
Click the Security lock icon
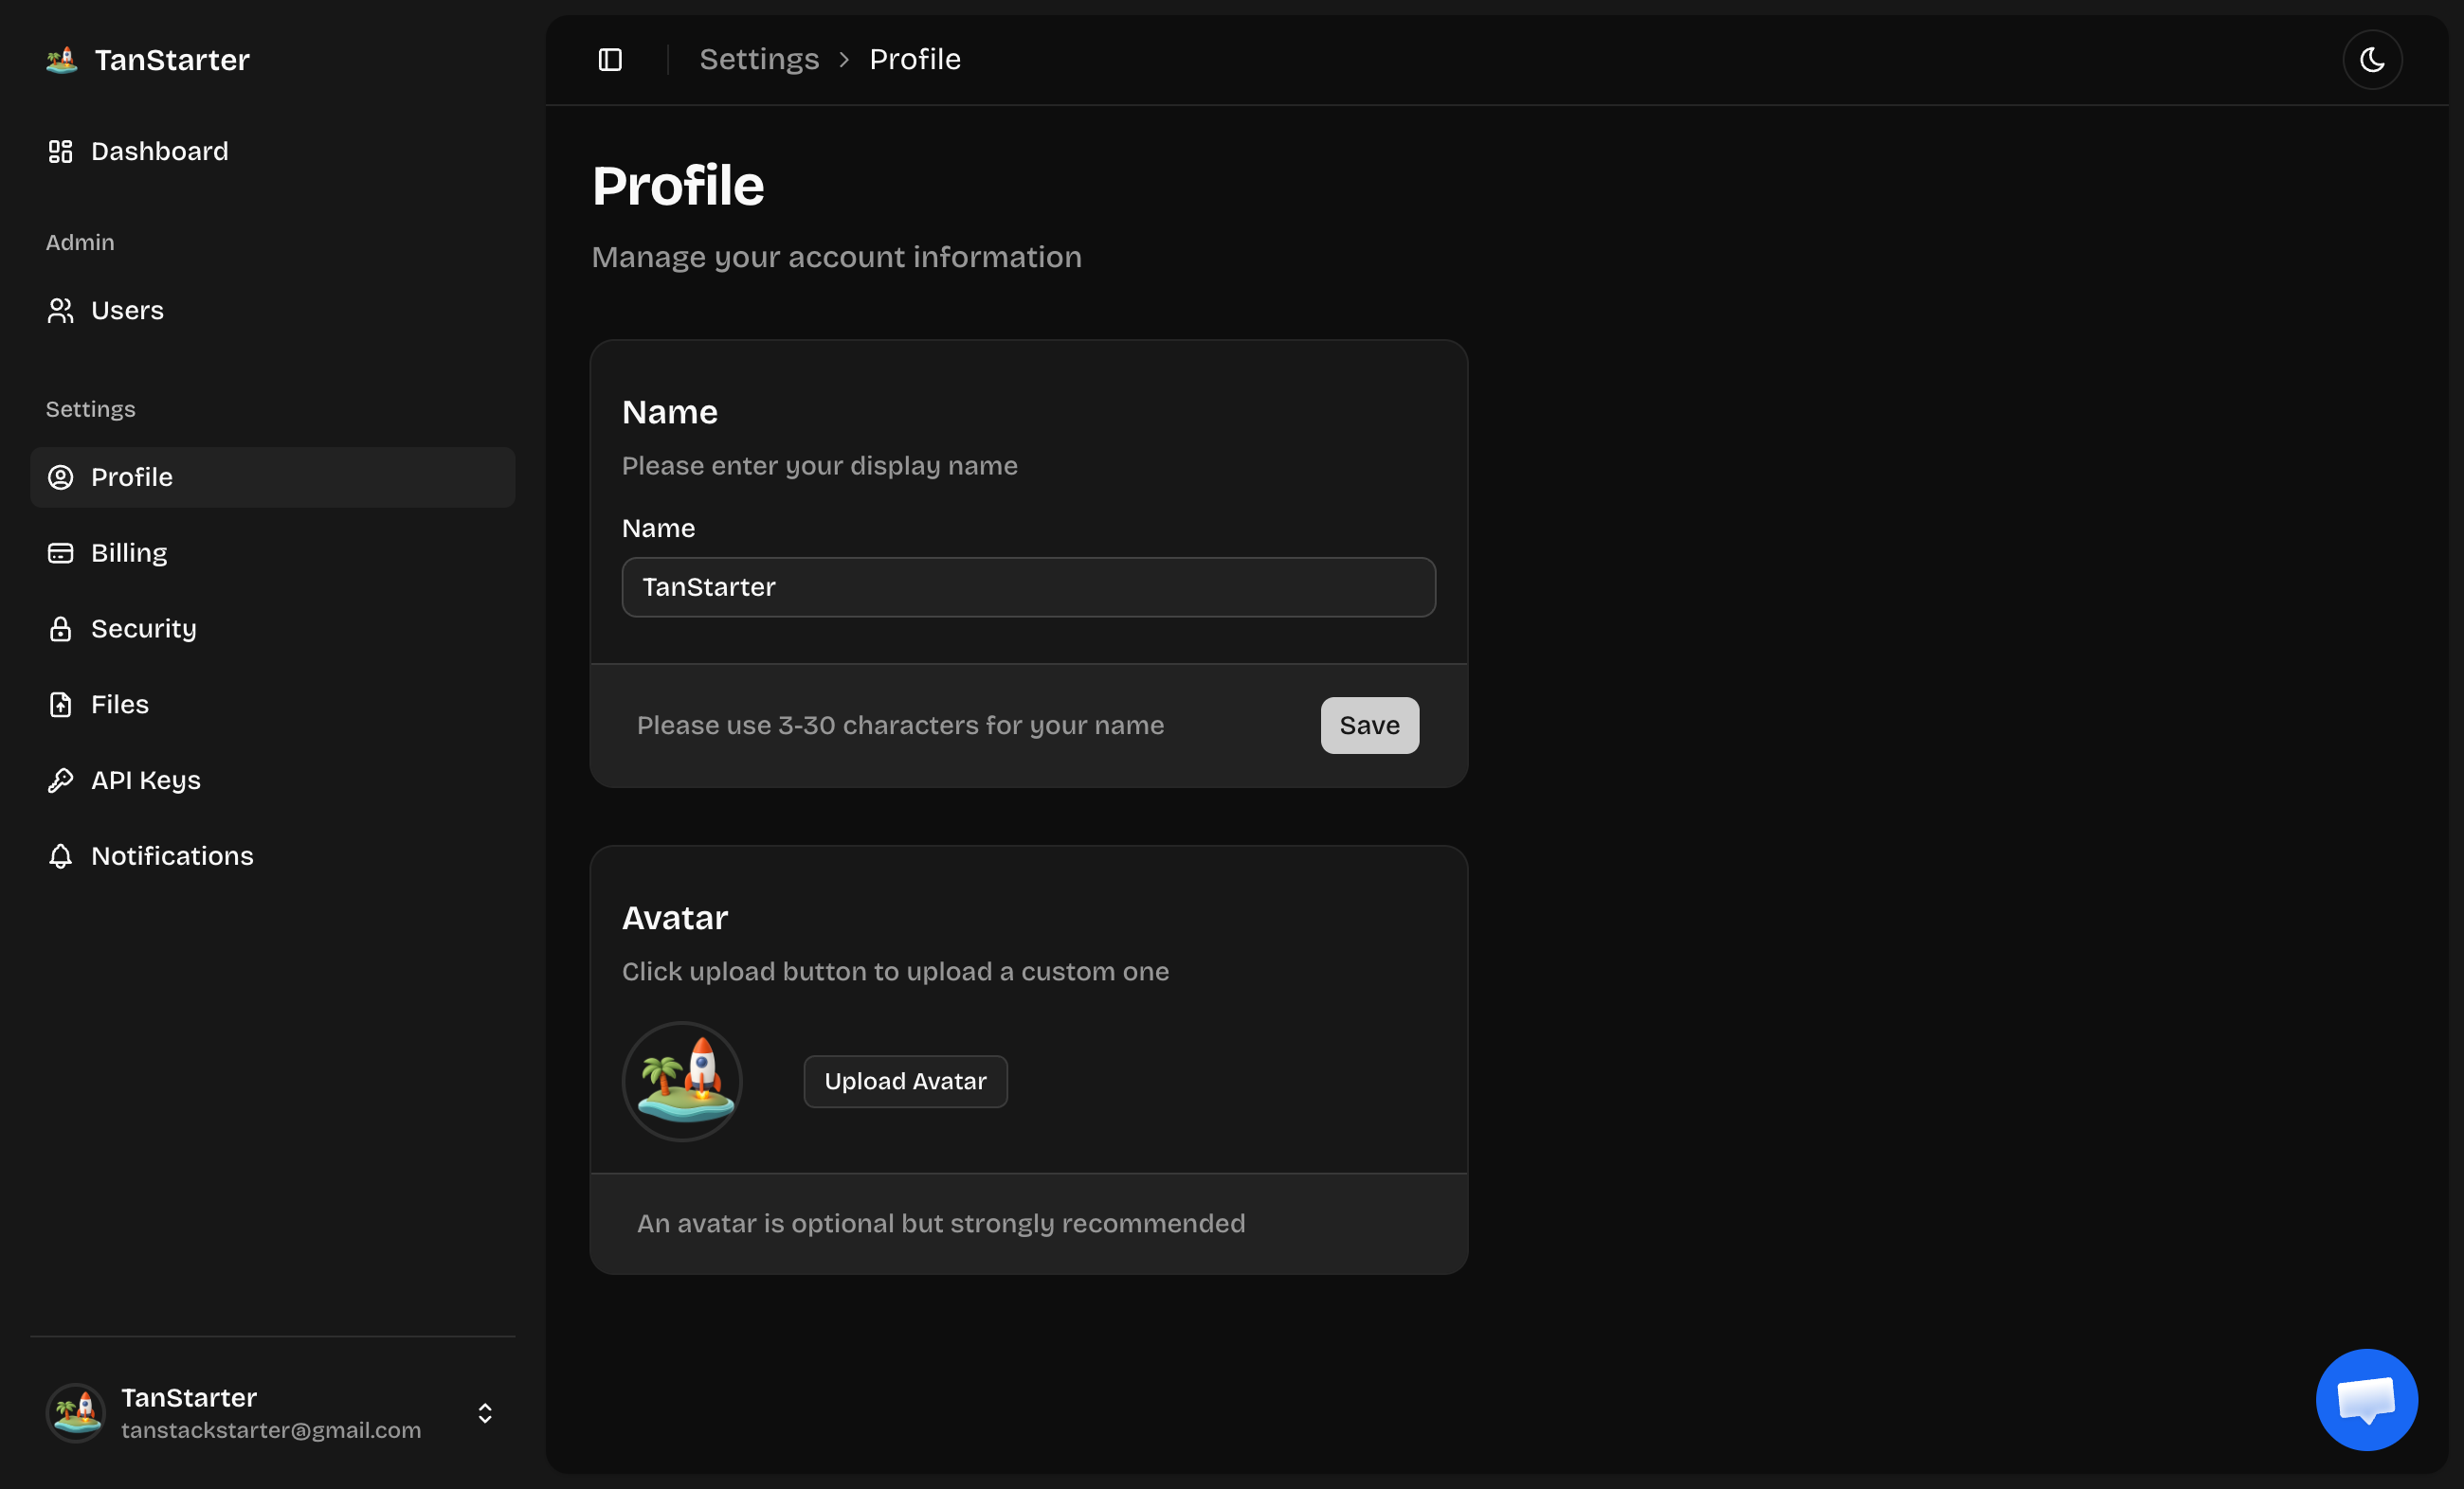tap(60, 629)
